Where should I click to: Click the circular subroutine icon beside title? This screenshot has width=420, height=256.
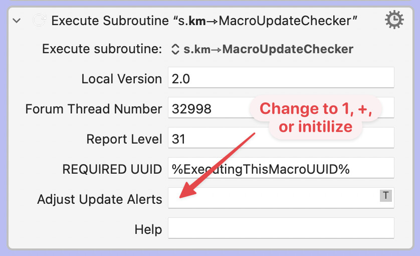[38, 21]
